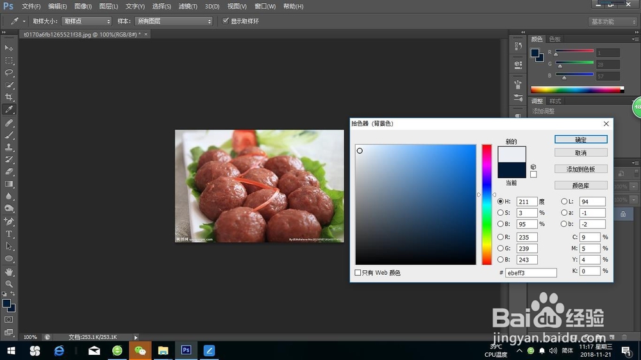Toggle the 显示取样环 checkbox

pyautogui.click(x=225, y=21)
